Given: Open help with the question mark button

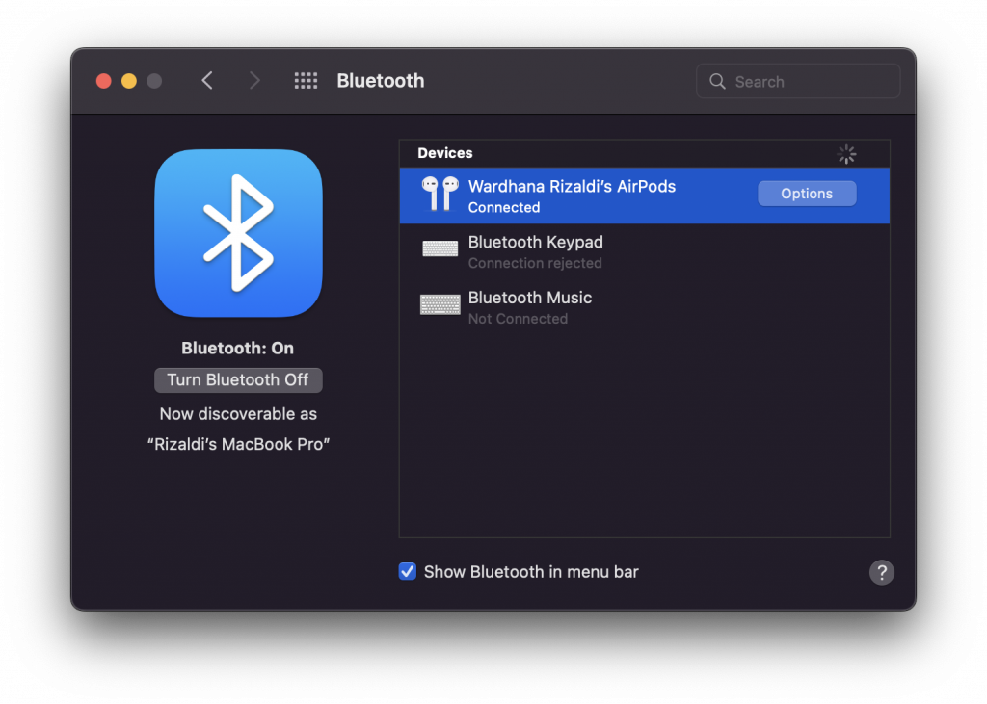Looking at the screenshot, I should point(881,572).
